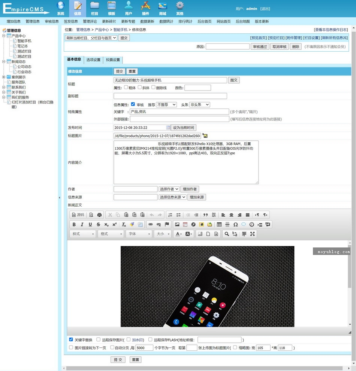Click the 源码 source code button in editor

click(78, 215)
